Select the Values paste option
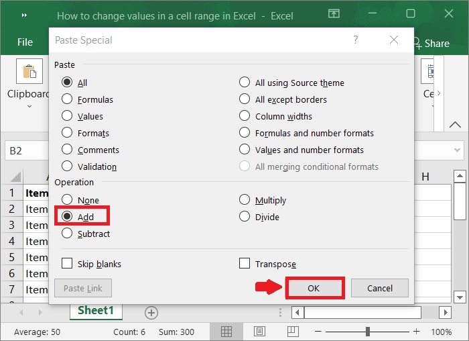 coord(67,116)
